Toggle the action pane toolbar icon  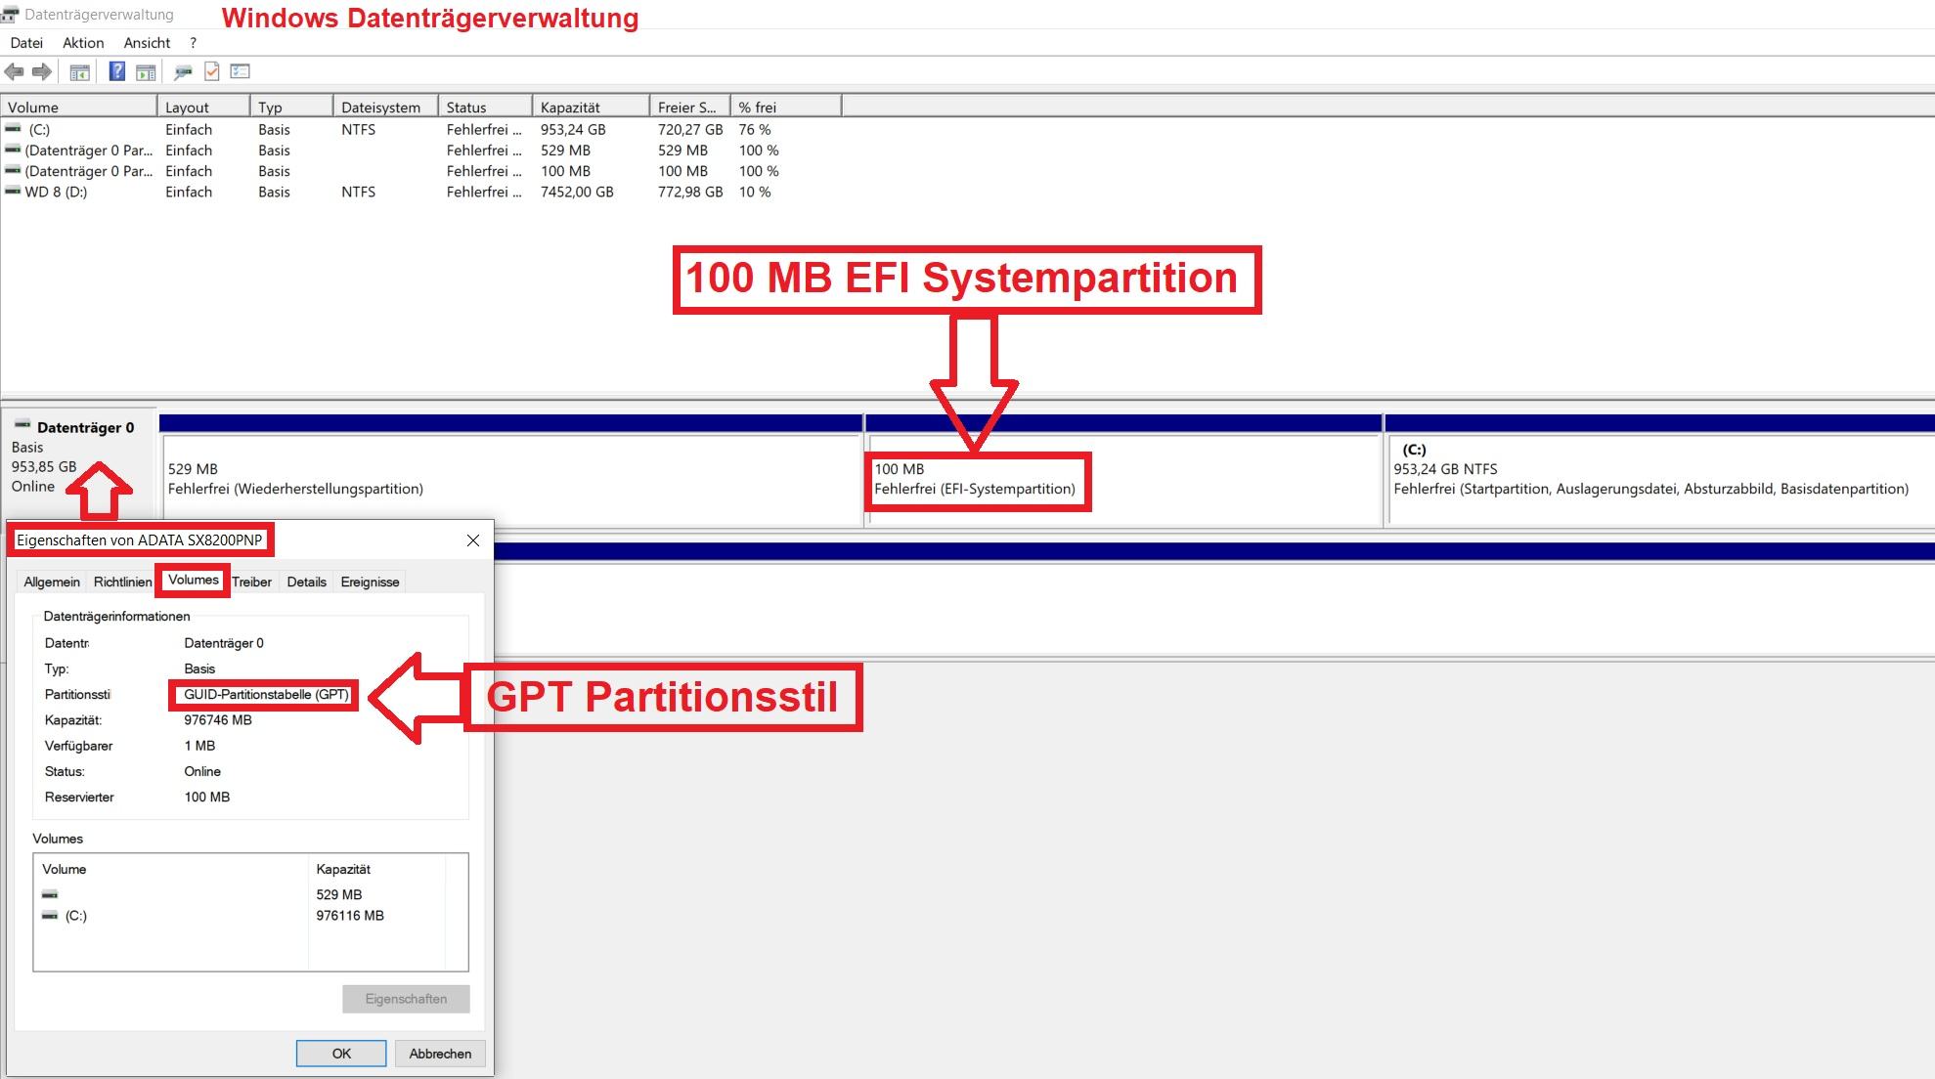coord(146,71)
